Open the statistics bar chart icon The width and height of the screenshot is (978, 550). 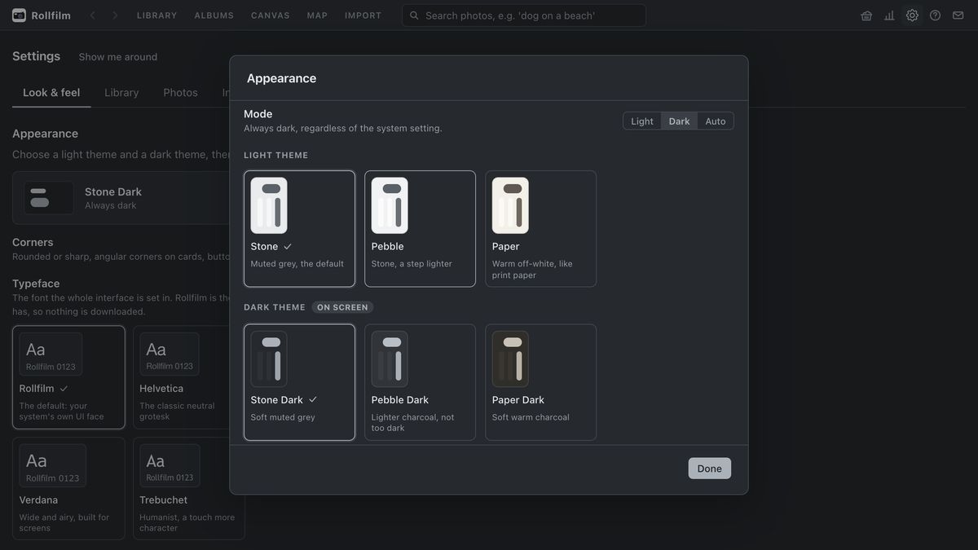pyautogui.click(x=889, y=15)
